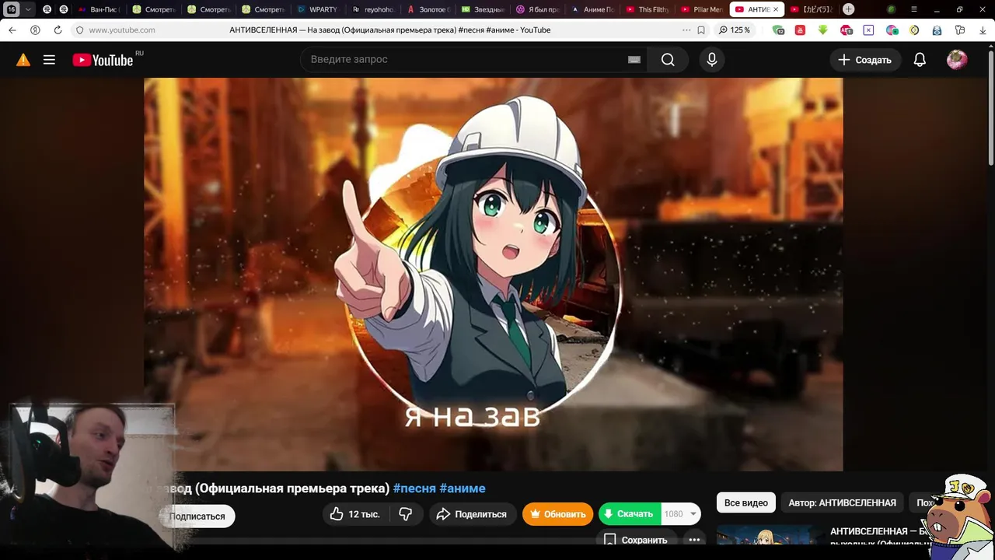Switch to the Аниме По tab
The image size is (995, 560).
click(x=592, y=9)
